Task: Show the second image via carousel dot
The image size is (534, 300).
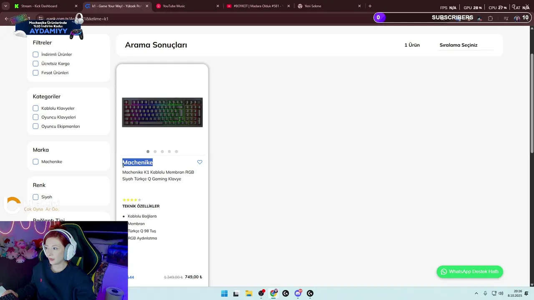Action: coord(155,152)
